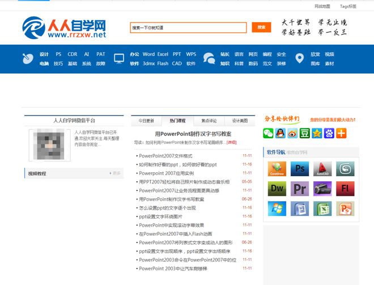The width and height of the screenshot is (374, 285).
Task: Open article 在PowerPoint2007中插入Flash动画
Action: 176,234
